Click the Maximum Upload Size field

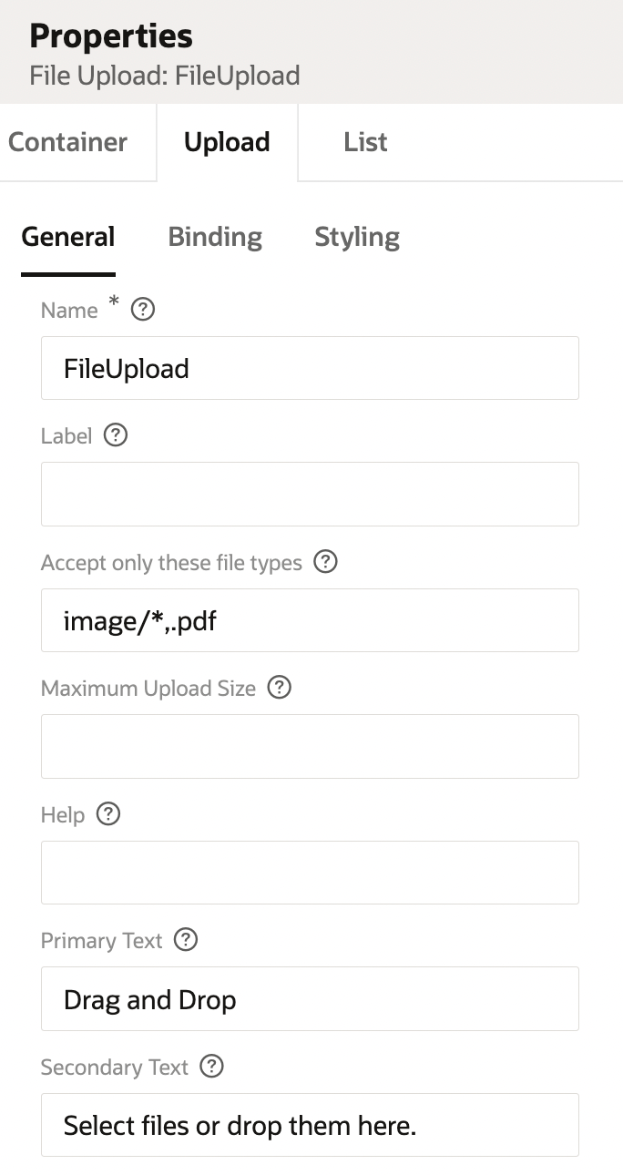(310, 746)
